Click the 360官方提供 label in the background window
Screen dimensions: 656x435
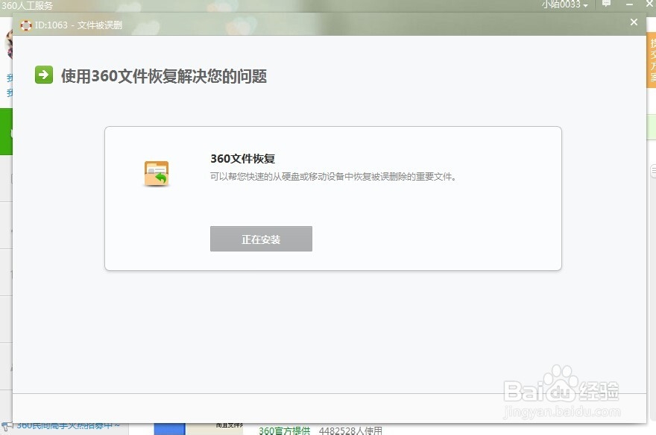pyautogui.click(x=285, y=431)
